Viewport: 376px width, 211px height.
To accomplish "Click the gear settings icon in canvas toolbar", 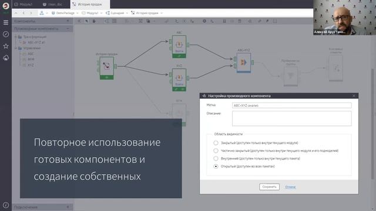I will point(204,21).
